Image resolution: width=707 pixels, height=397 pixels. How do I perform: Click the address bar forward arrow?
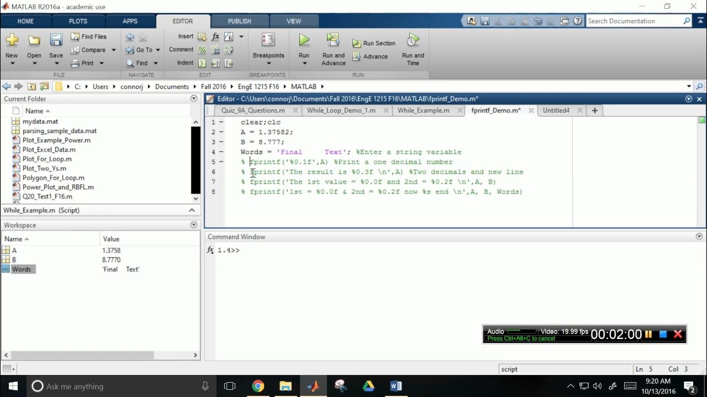(x=18, y=87)
